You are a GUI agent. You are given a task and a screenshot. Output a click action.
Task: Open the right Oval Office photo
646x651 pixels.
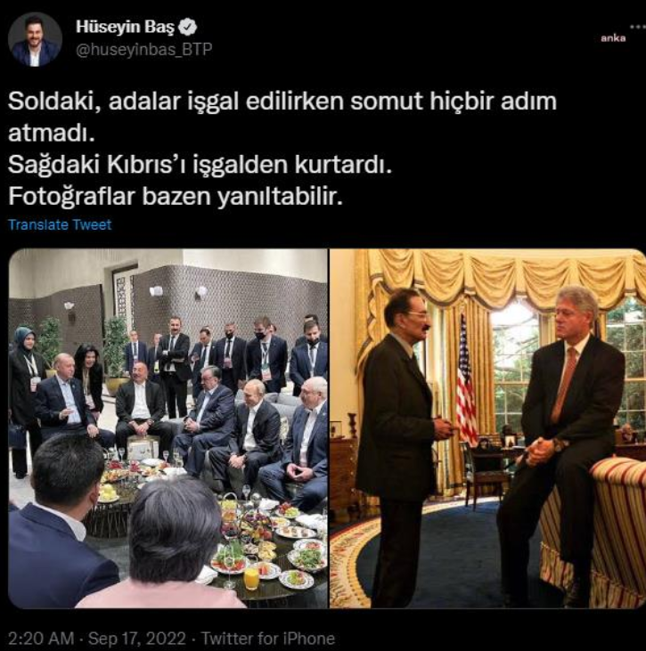[487, 428]
